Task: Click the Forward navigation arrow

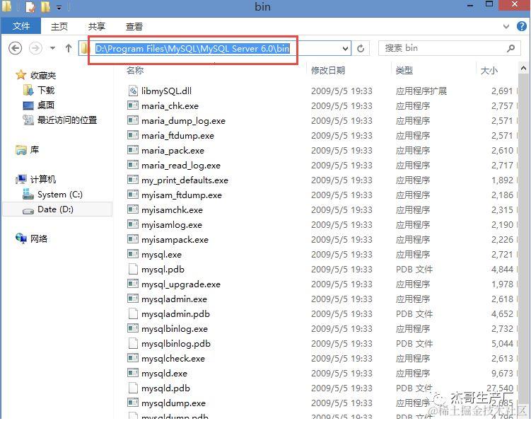Action: pyautogui.click(x=35, y=48)
